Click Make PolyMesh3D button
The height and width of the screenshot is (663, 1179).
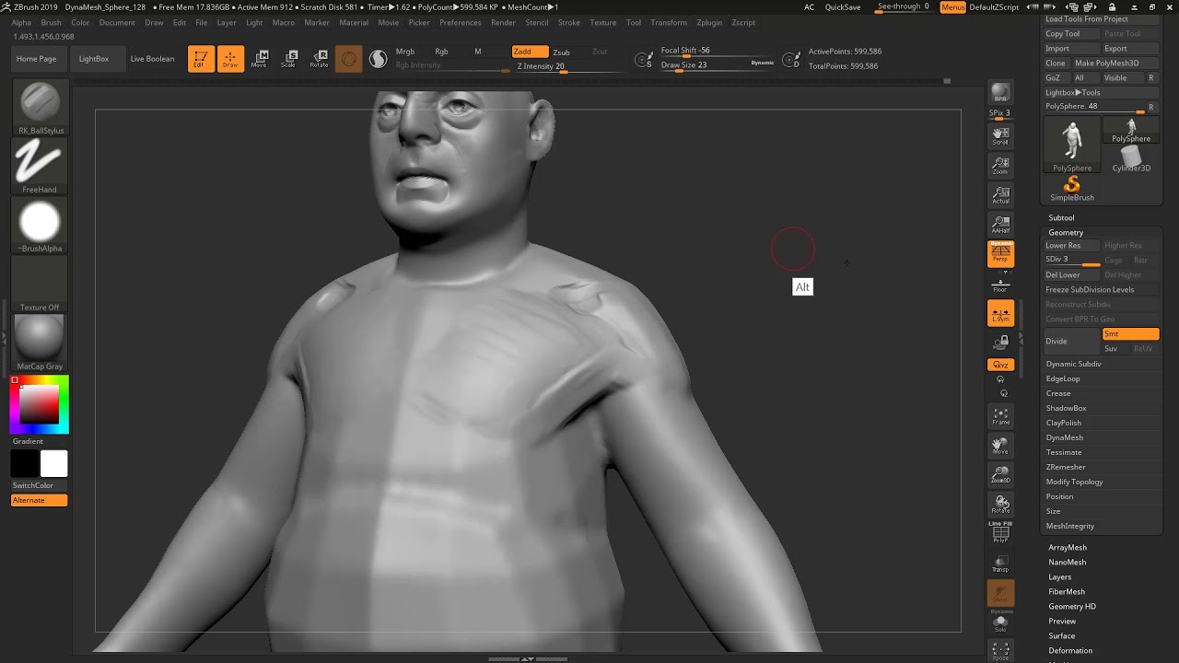[x=1115, y=64]
